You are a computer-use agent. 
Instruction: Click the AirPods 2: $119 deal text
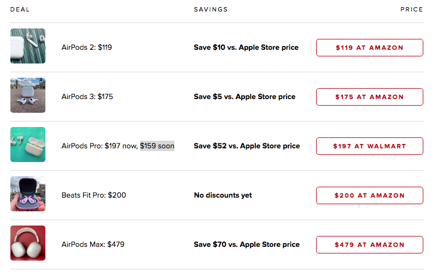click(86, 48)
